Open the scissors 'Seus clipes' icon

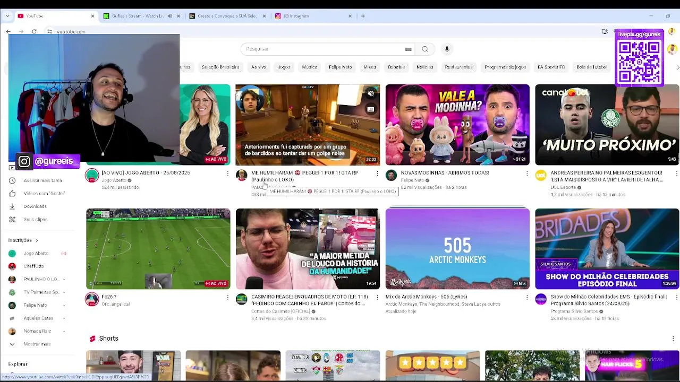tap(12, 219)
